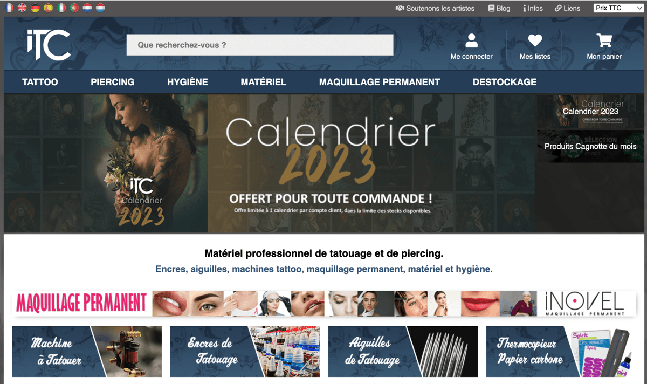647x384 pixels.
Task: Visit the Blog link
Action: (x=499, y=8)
